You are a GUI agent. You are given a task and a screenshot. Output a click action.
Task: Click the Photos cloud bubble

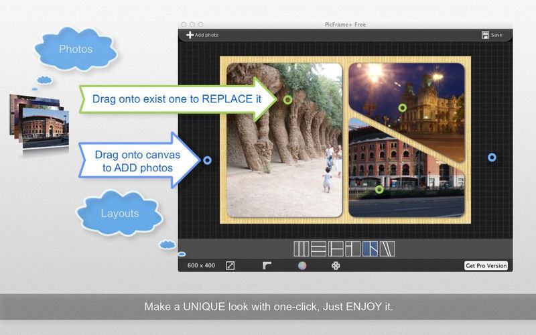76,49
